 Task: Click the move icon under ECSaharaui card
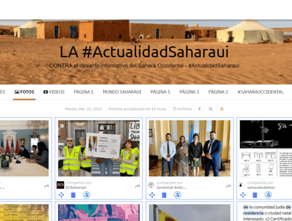click(x=61, y=195)
